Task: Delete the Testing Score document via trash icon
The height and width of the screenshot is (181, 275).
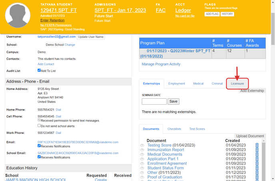Action: 257,145
